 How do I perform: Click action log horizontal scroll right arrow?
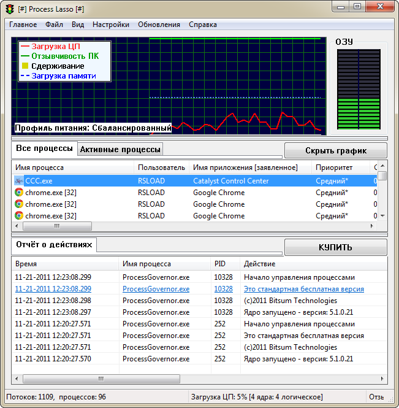[x=382, y=379]
